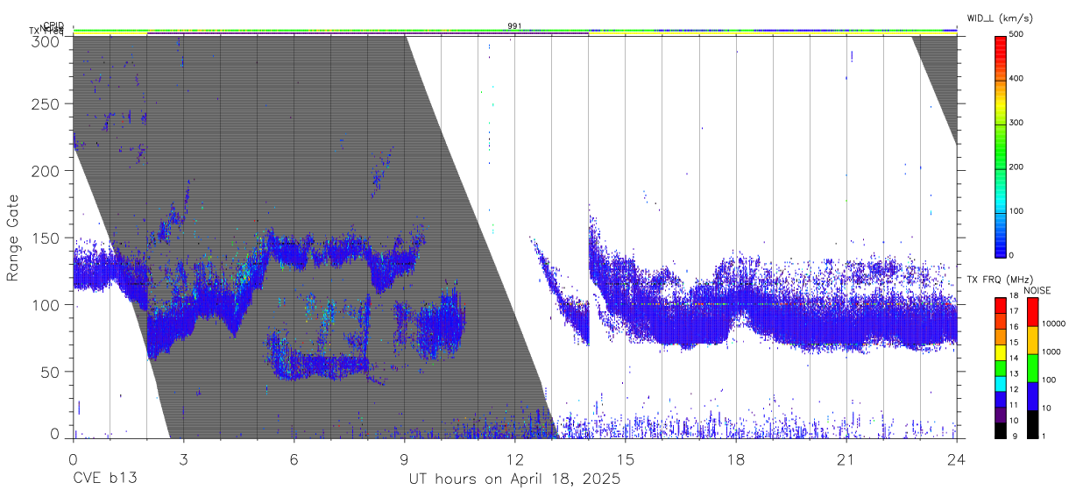Click the 'UT hours on April 18, 2025' axis title
The image size is (1076, 497).
pyautogui.click(x=514, y=479)
